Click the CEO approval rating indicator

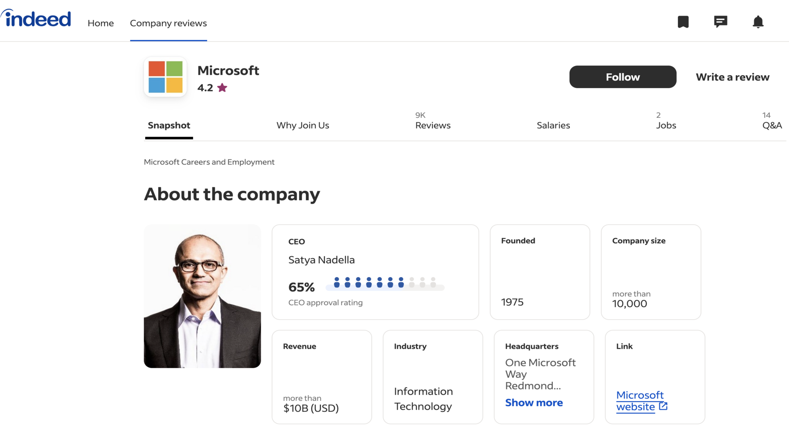pos(385,283)
